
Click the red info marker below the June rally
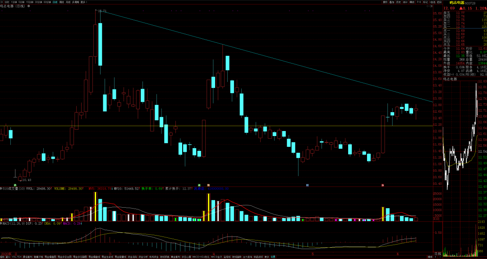click(x=383, y=185)
